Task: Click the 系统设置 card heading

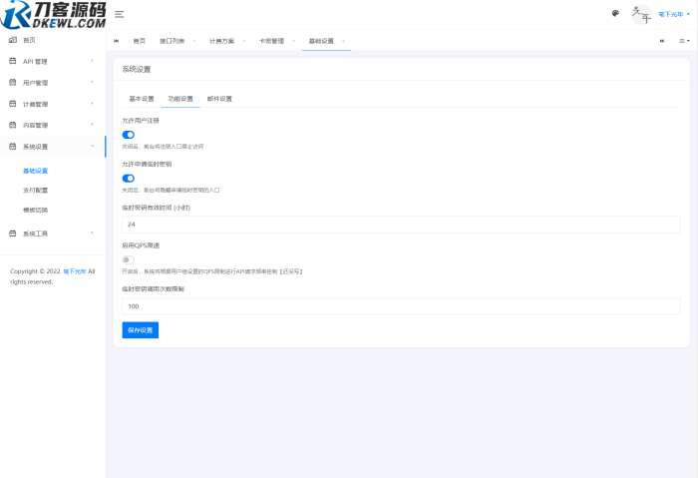Action: 137,69
